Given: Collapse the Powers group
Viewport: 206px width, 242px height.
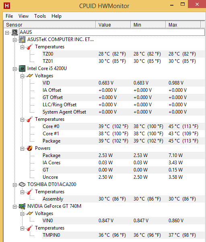Looking at the screenshot, I should [23, 149].
